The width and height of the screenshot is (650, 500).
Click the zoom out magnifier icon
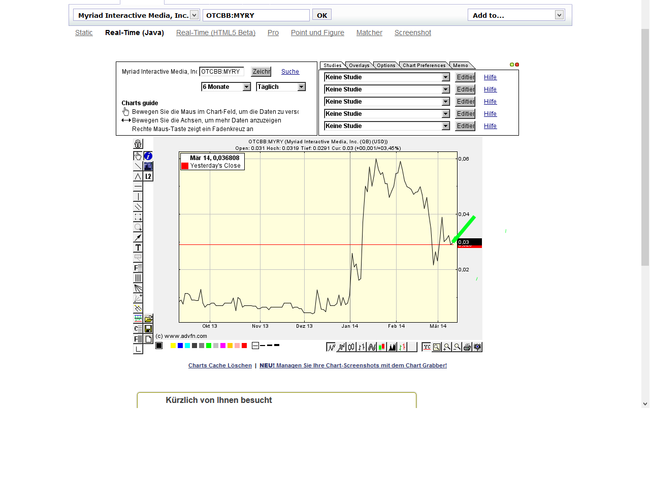coord(457,347)
